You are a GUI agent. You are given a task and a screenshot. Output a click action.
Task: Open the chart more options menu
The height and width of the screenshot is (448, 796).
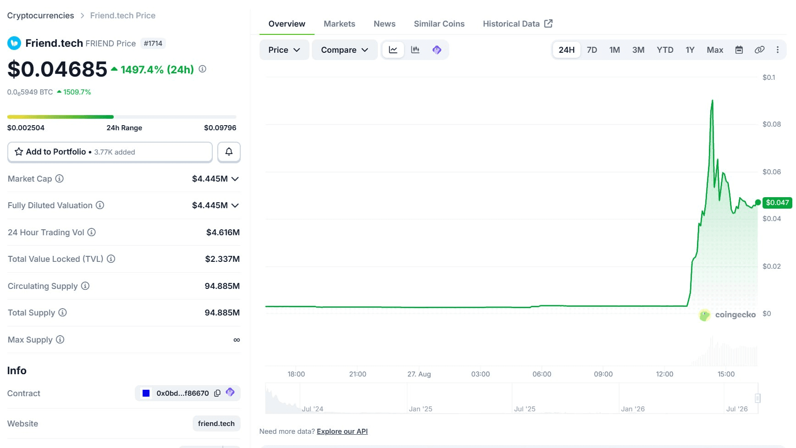click(x=778, y=50)
